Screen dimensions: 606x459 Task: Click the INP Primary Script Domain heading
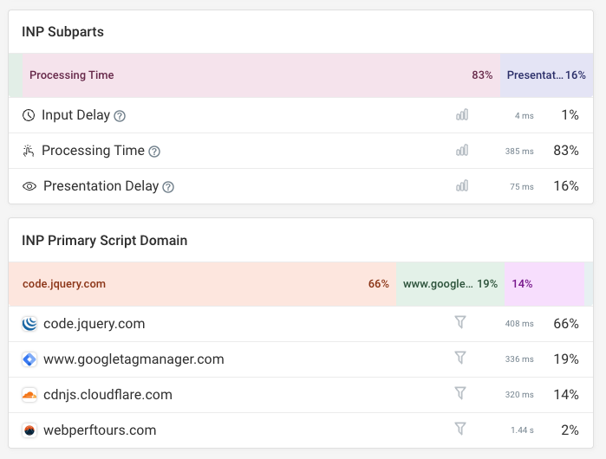104,241
